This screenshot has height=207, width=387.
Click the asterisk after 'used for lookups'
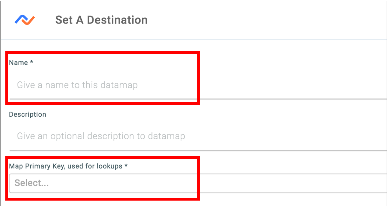(x=126, y=166)
